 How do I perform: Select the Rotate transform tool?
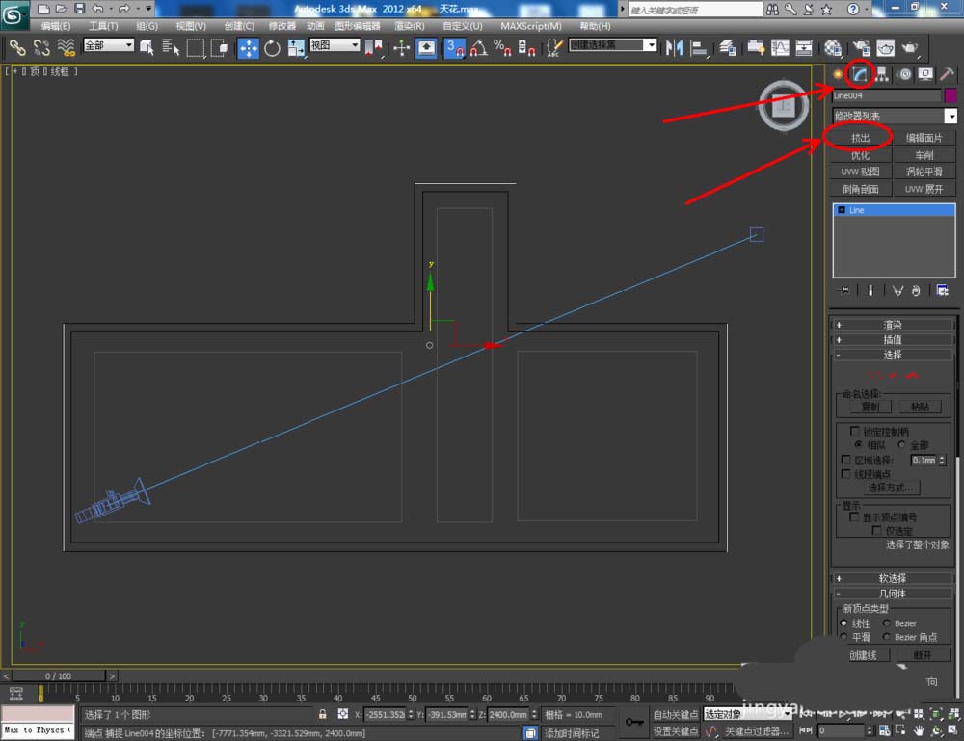click(x=272, y=47)
